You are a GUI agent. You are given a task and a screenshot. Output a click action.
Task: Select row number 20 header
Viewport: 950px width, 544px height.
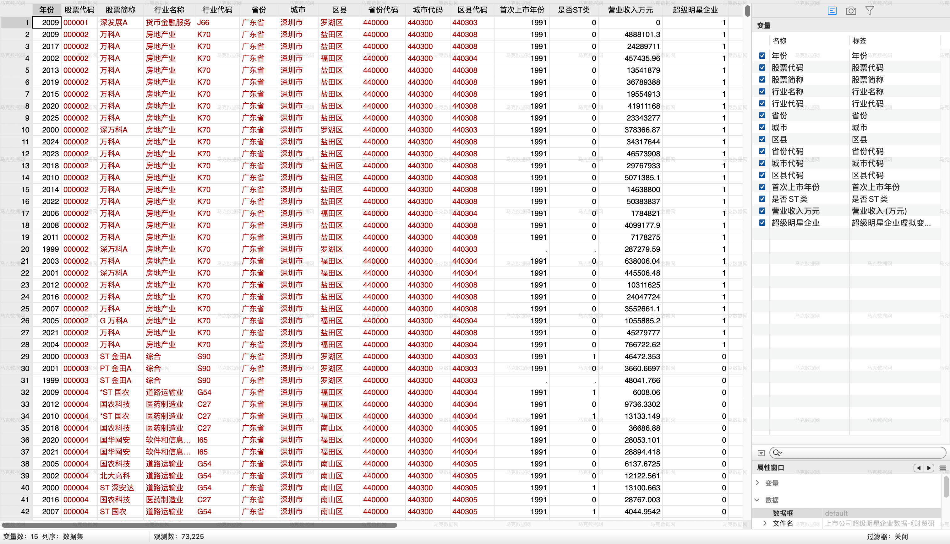tap(16, 249)
